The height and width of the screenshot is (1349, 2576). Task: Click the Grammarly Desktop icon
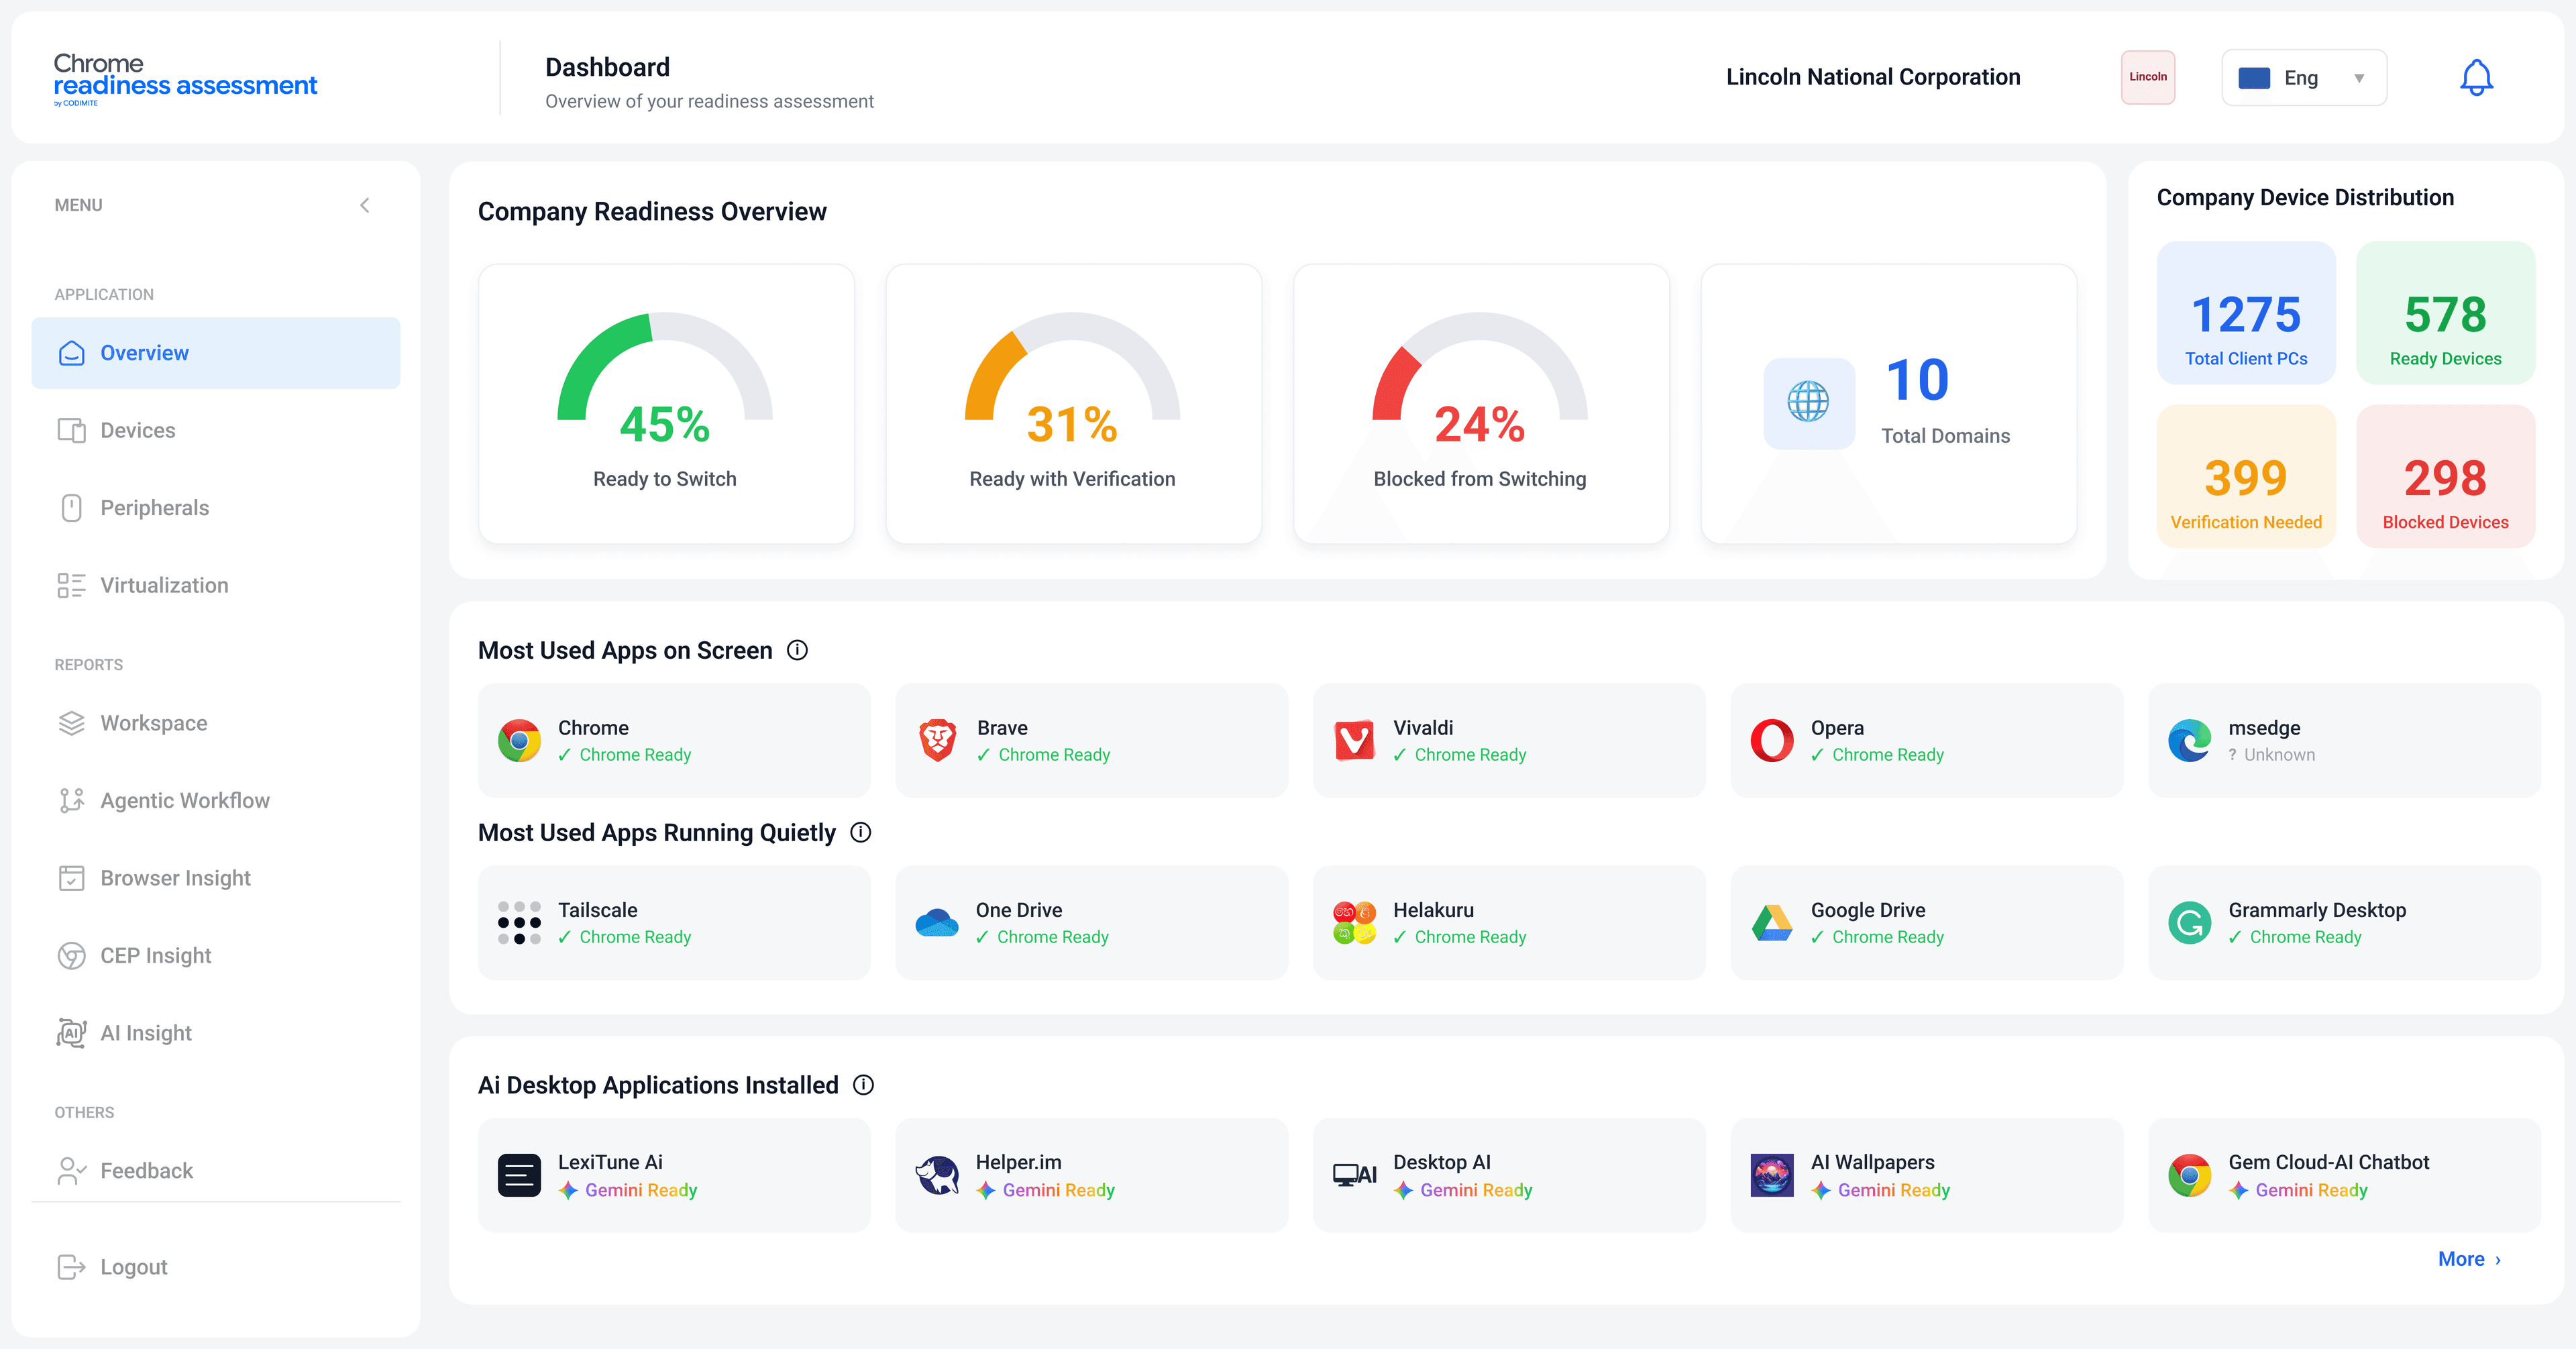[2189, 923]
